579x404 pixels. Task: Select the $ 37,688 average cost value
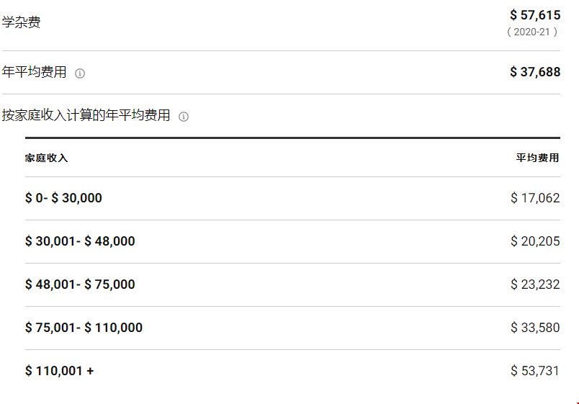pyautogui.click(x=534, y=72)
